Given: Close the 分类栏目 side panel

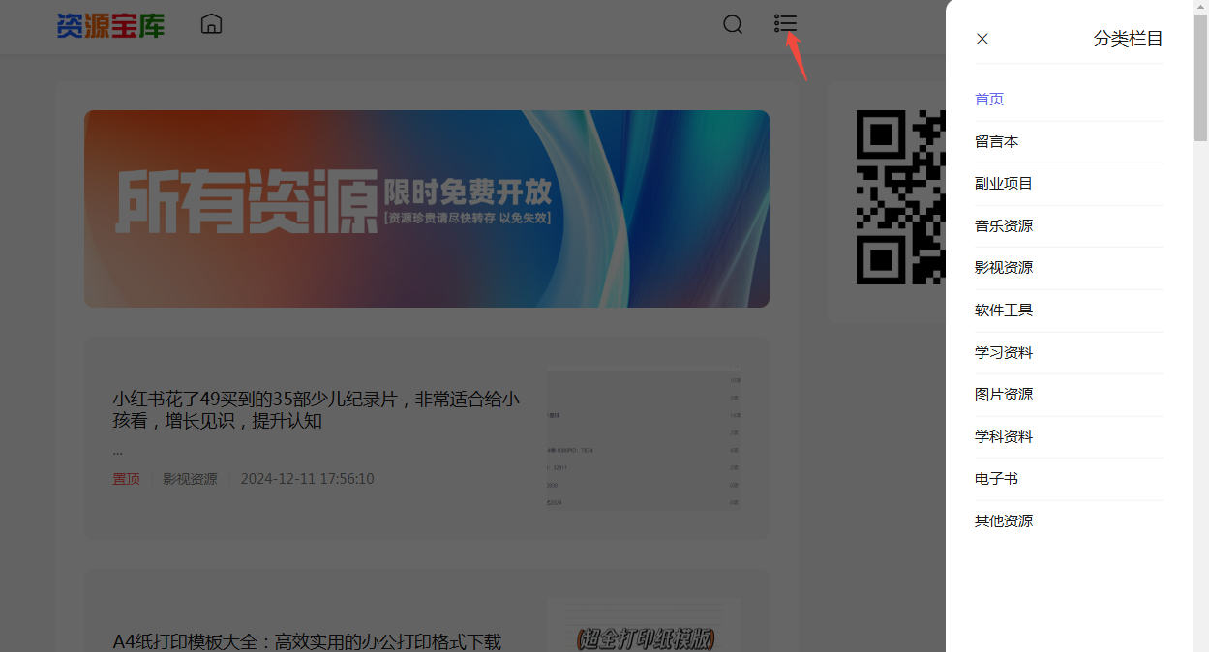Looking at the screenshot, I should (x=982, y=39).
